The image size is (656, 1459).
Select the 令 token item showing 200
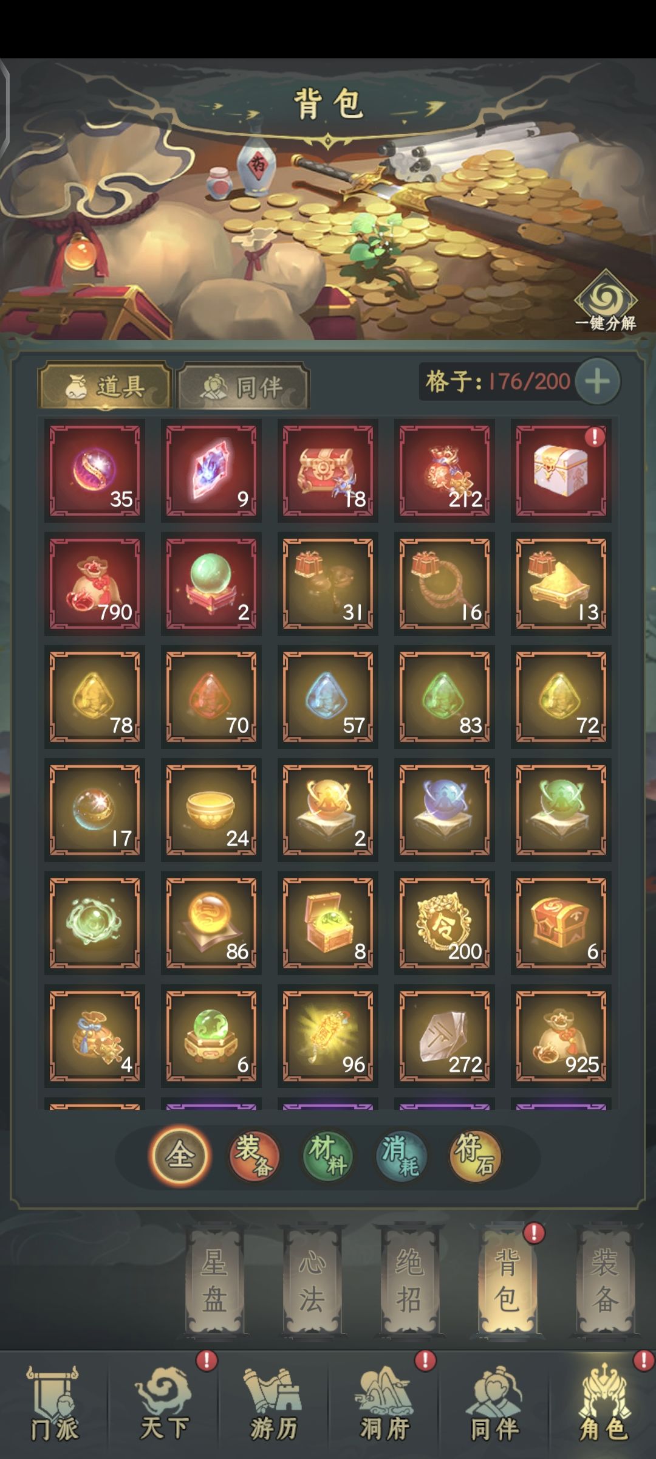pos(444,923)
